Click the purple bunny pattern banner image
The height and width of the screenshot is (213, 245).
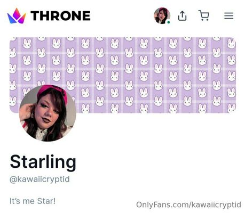pos(123,75)
